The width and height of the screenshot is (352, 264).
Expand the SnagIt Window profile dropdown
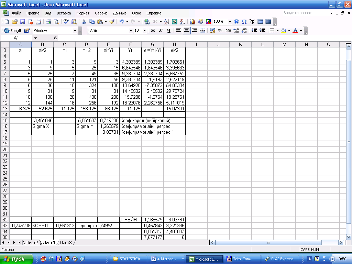[75, 31]
